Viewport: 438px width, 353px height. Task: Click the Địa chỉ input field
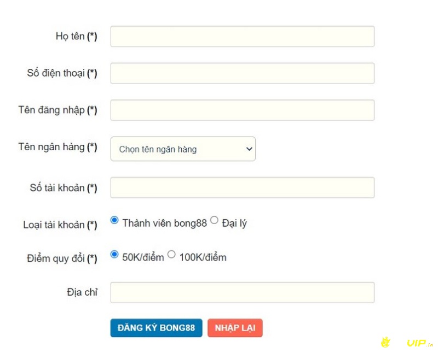coord(242,292)
